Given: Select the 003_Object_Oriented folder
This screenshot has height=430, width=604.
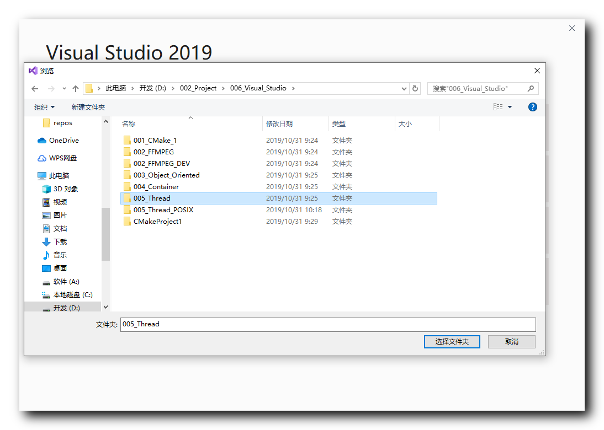Looking at the screenshot, I should point(166,175).
